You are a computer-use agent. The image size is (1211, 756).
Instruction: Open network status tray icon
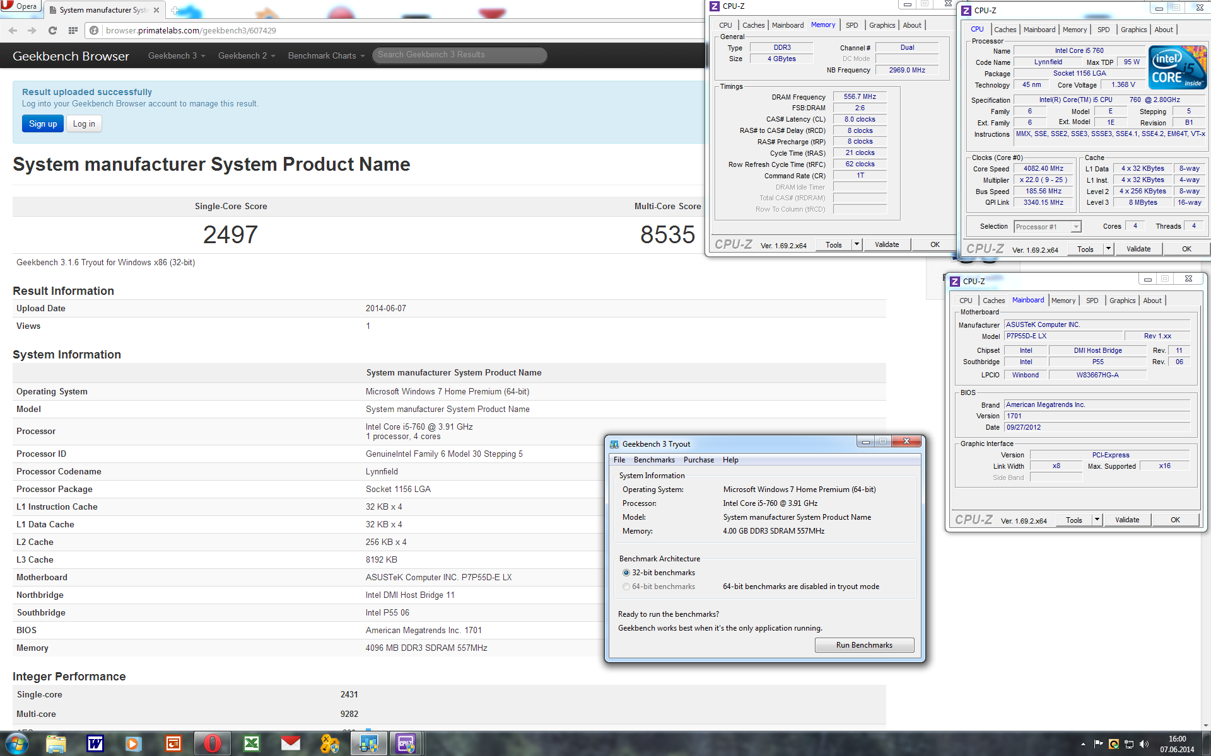pyautogui.click(x=1129, y=744)
